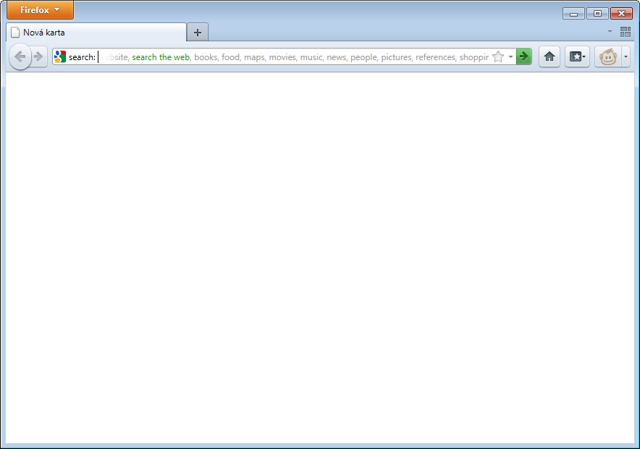Select the Nová karta tab
640x449 pixels.
click(96, 33)
